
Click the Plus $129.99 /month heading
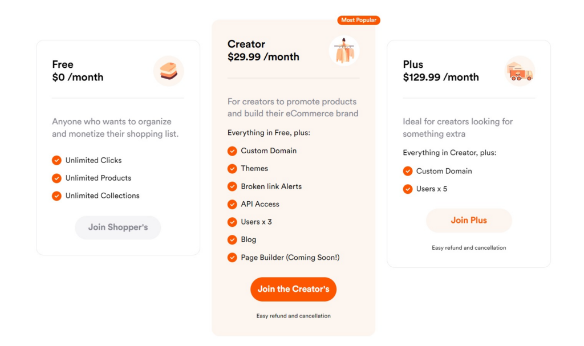(440, 71)
